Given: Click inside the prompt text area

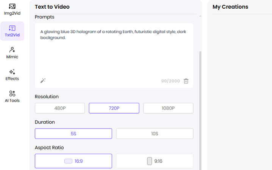Looking at the screenshot, I should click(x=114, y=55).
